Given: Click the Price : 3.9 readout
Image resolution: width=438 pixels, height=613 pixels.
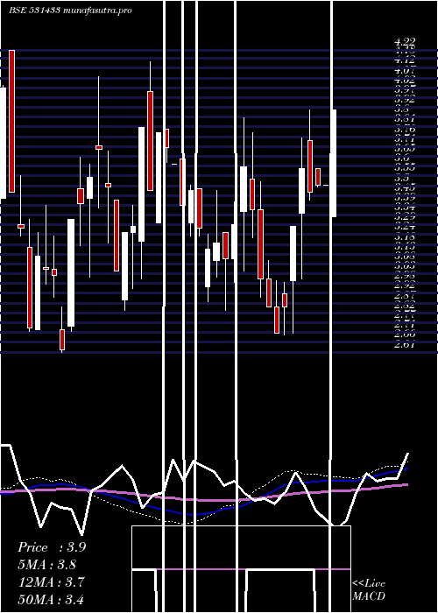Looking at the screenshot, I should coord(52,547).
